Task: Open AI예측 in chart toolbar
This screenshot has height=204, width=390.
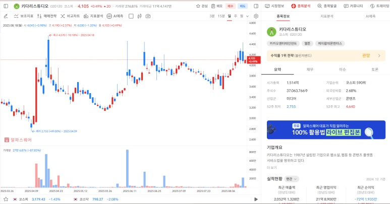Action: (x=115, y=16)
